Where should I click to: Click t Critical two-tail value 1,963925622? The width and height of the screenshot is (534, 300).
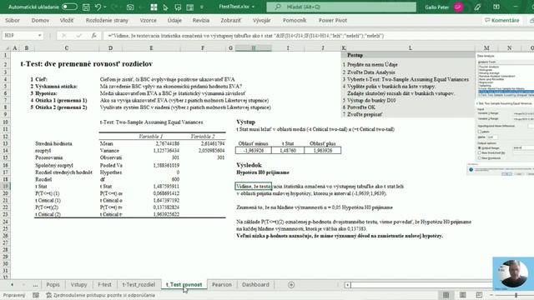166,214
